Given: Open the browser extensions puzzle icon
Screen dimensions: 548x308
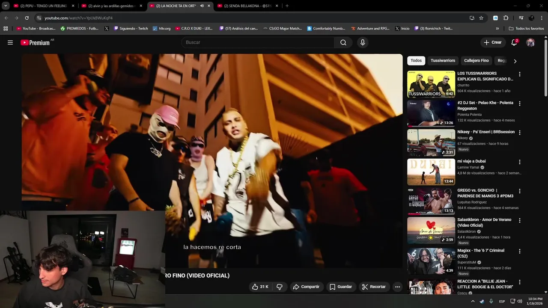Looking at the screenshot, I should (x=506, y=18).
